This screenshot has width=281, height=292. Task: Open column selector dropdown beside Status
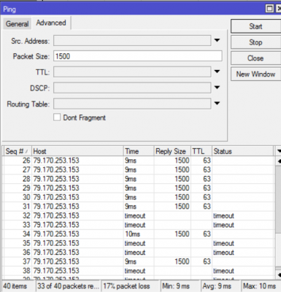pos(278,151)
